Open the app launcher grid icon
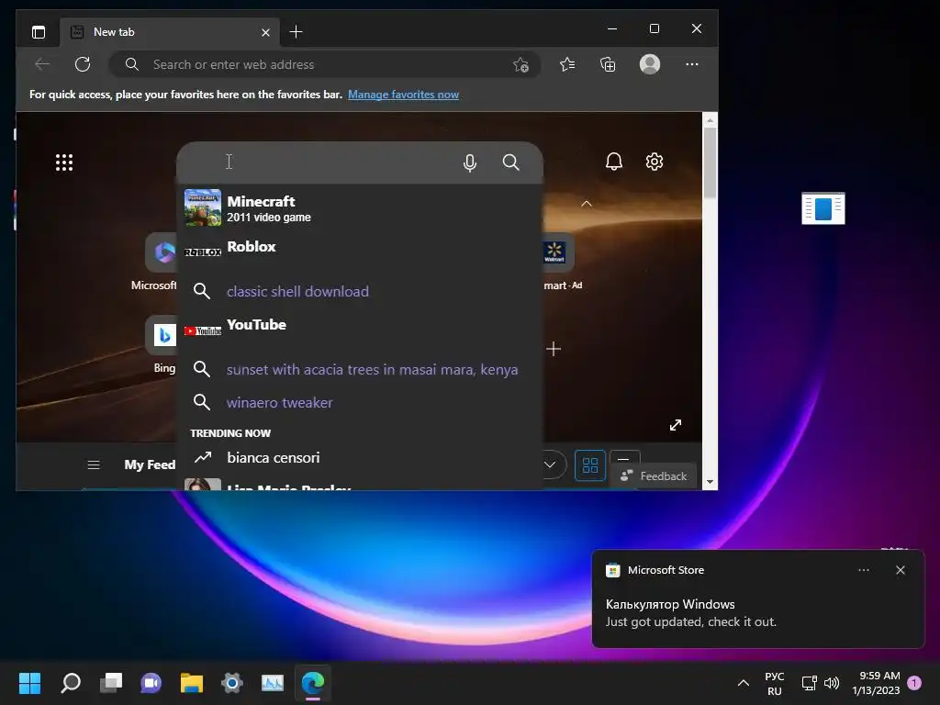Image resolution: width=940 pixels, height=705 pixels. [x=64, y=162]
